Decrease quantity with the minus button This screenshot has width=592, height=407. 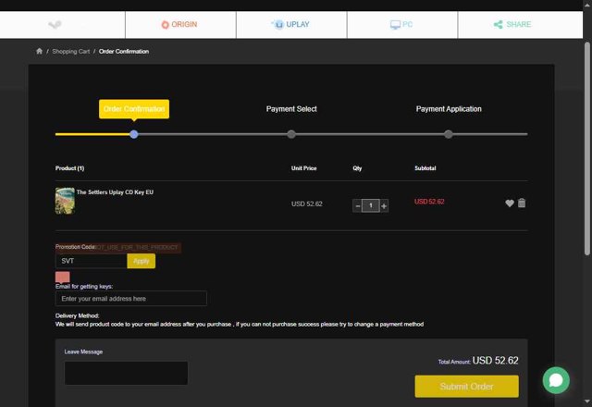click(x=357, y=205)
